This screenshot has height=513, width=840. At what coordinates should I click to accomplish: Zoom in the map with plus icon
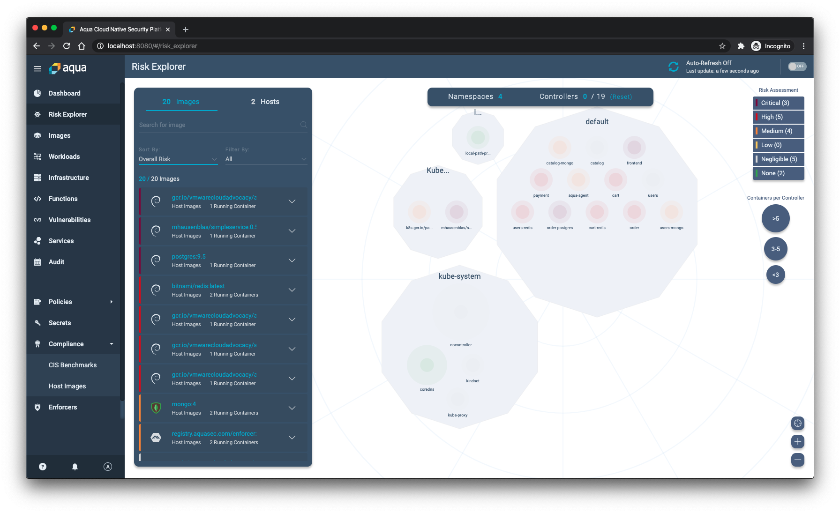click(x=798, y=441)
